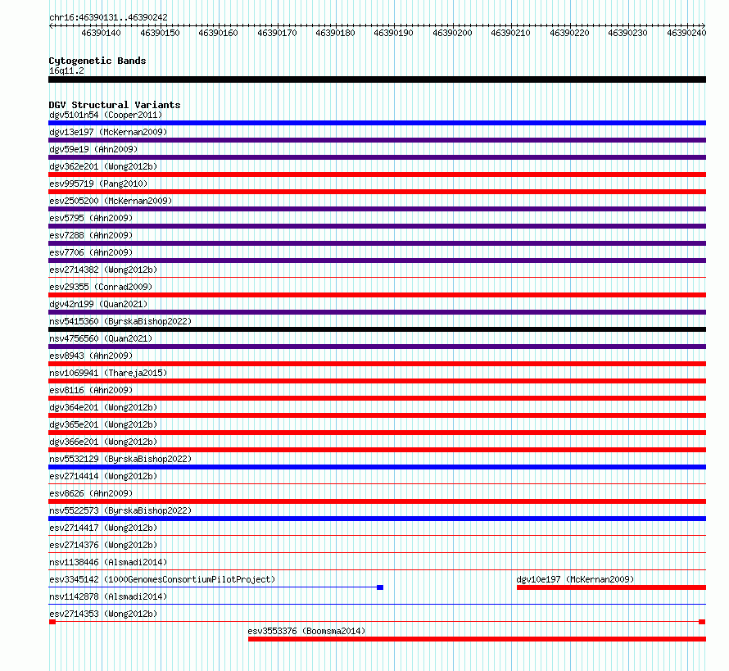The height and width of the screenshot is (671, 729).
Task: Select the dgv59e19 (Ahn2009) label
Action: 93,149
